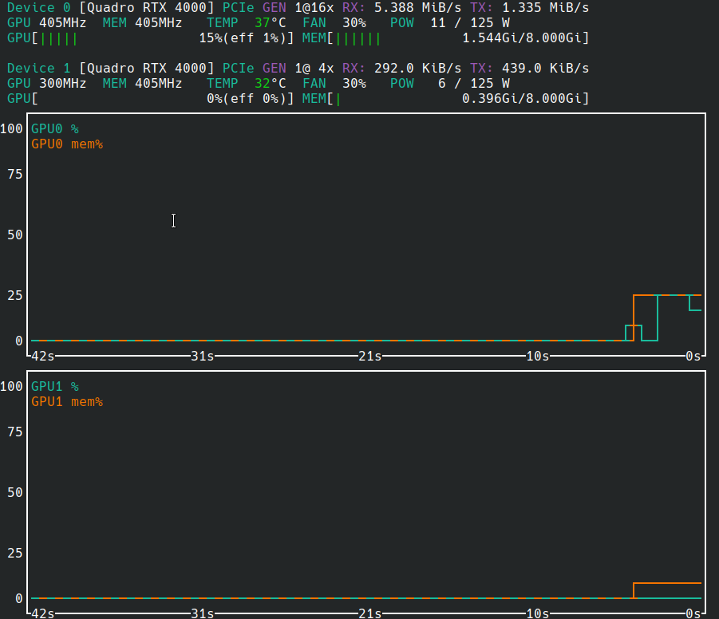Click the '21s' mark on GPU1 chart axis
The width and height of the screenshot is (719, 619).
[369, 613]
